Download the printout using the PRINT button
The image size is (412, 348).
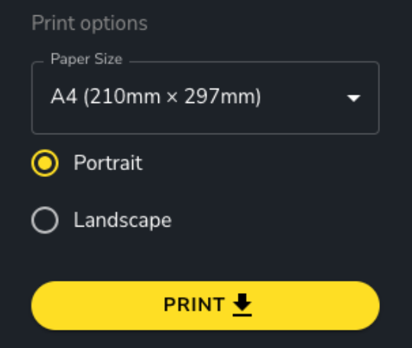pyautogui.click(x=205, y=305)
